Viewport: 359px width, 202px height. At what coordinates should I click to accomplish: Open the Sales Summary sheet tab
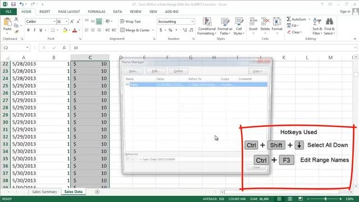[x=44, y=192]
